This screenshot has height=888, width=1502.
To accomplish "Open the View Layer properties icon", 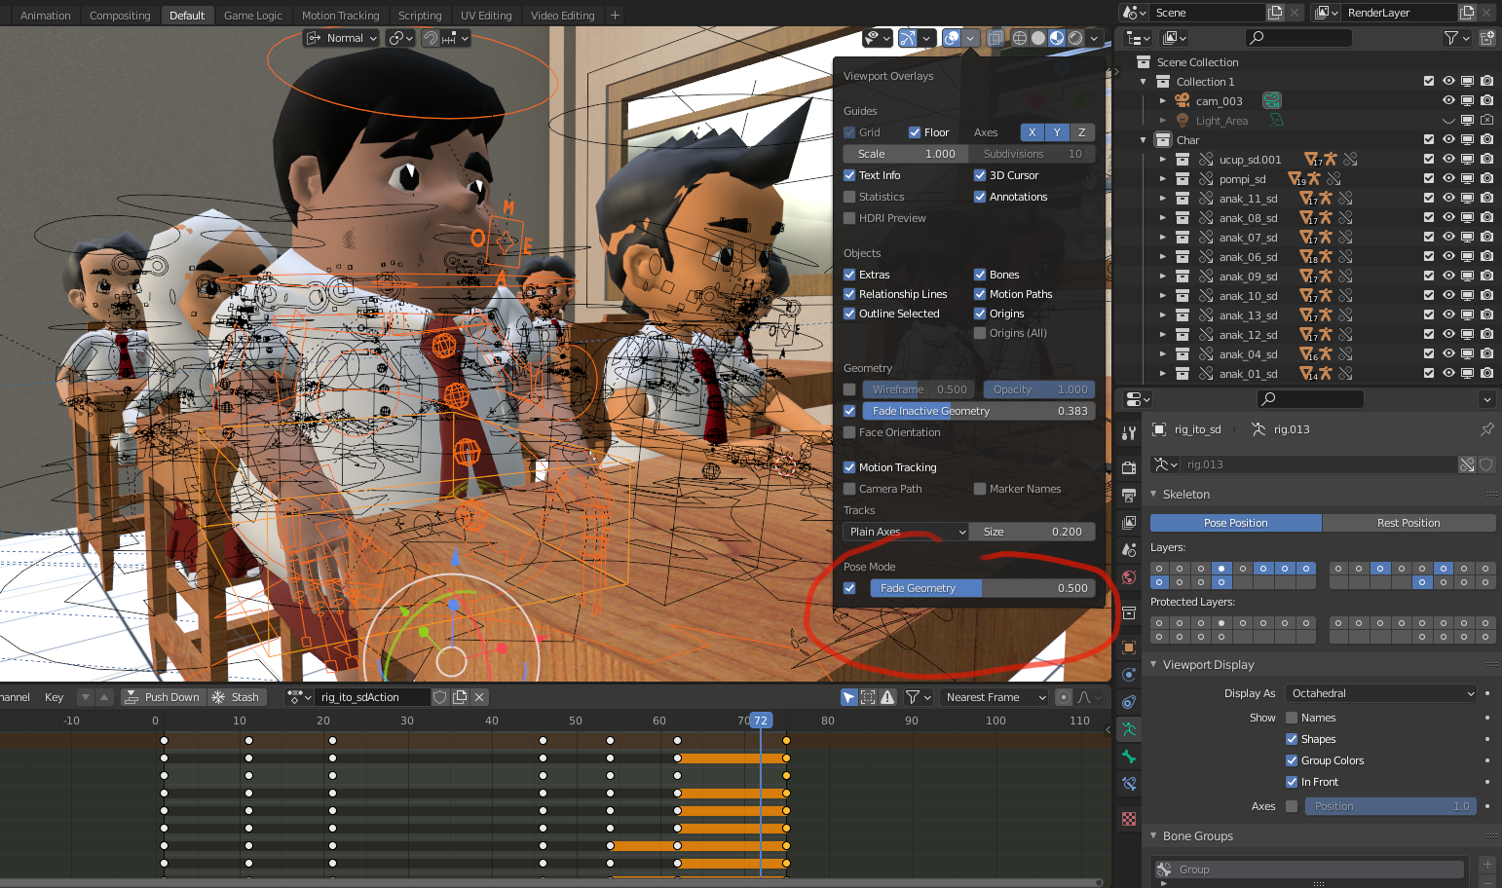I will tap(1129, 523).
